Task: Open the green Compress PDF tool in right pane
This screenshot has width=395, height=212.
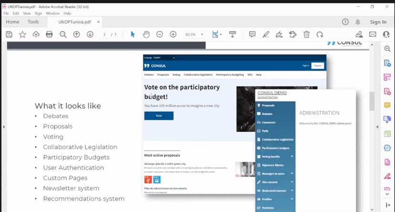Action: (387, 134)
